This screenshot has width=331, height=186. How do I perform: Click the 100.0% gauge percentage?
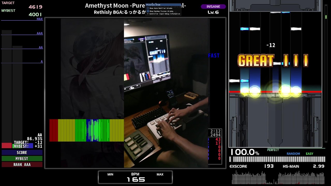coord(245,152)
